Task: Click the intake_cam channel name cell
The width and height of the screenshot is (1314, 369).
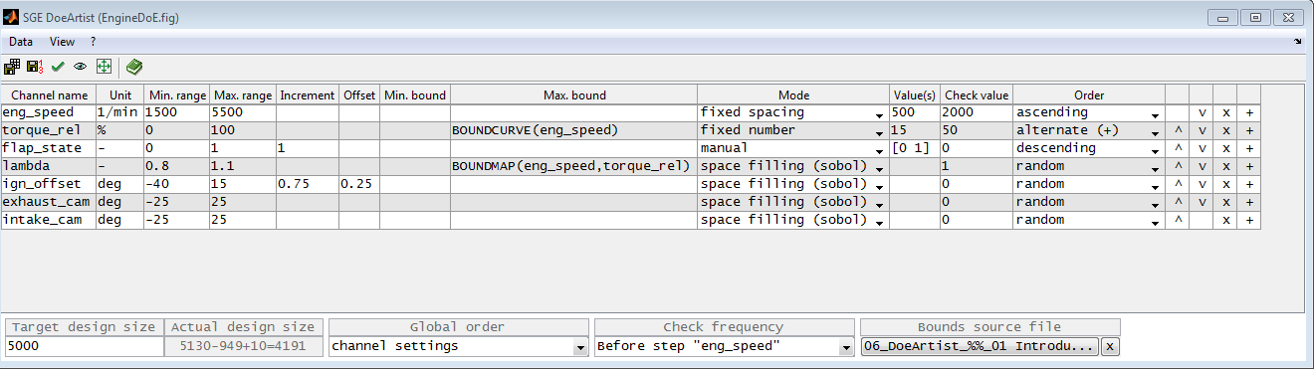Action: 48,220
